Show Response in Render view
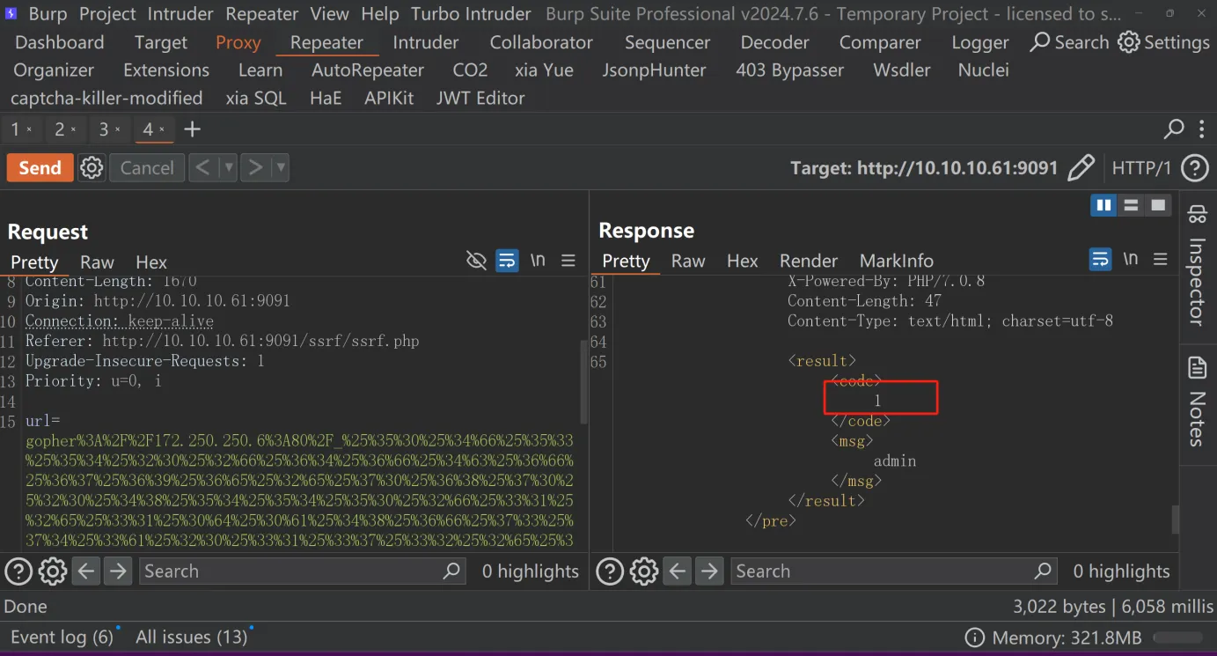Viewport: 1217px width, 656px height. coord(808,260)
